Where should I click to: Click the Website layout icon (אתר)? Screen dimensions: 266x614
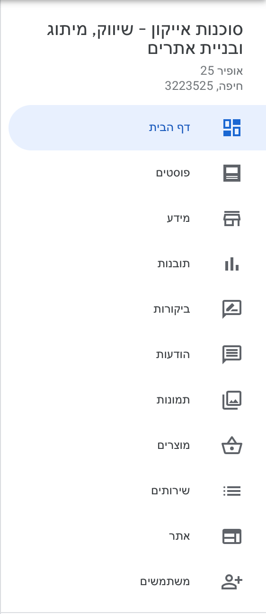click(232, 536)
